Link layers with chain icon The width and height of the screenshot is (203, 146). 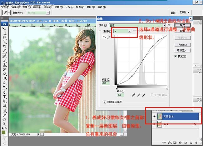pos(164,143)
